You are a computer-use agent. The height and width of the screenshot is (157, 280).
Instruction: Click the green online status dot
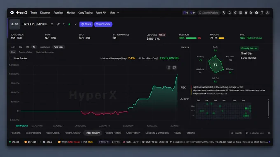pyautogui.click(x=70, y=24)
